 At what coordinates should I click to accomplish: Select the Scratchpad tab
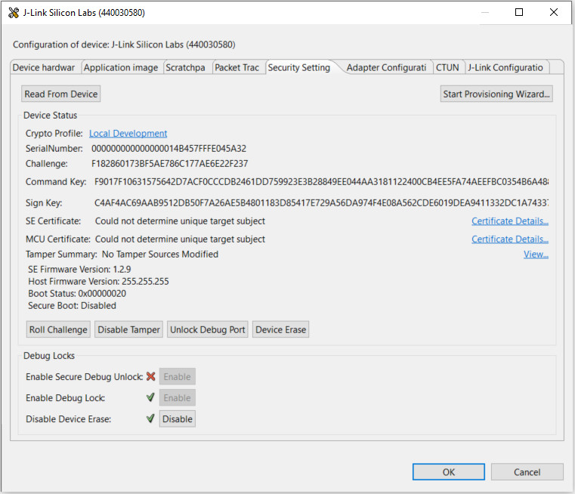click(x=187, y=67)
